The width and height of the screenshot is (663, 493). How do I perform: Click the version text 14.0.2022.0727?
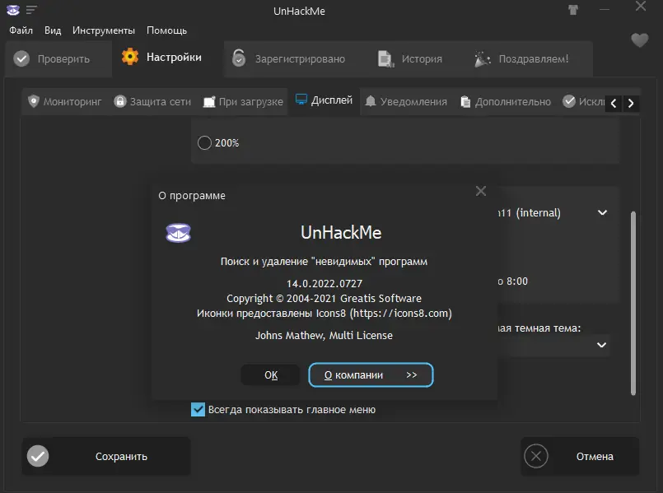point(324,283)
